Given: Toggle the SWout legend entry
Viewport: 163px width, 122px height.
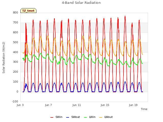Looking at the screenshot, I should point(73,117).
